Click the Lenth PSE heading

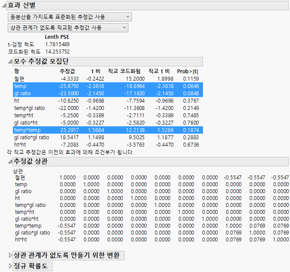(x=57, y=37)
